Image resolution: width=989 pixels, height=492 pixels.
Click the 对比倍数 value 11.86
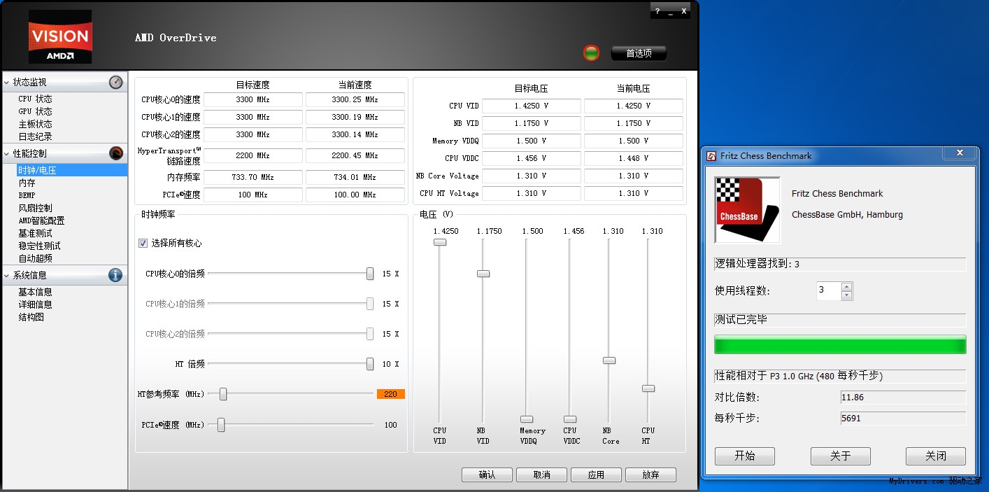tap(903, 398)
